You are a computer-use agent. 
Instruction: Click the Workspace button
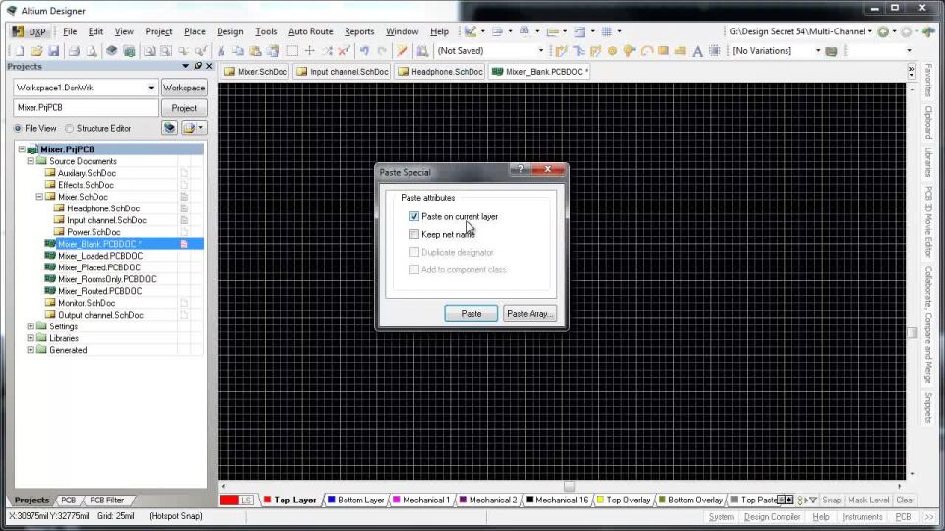pos(184,88)
